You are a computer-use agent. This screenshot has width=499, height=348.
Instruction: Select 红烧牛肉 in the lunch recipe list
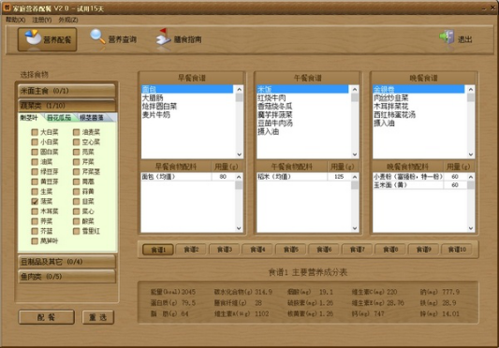click(302, 97)
